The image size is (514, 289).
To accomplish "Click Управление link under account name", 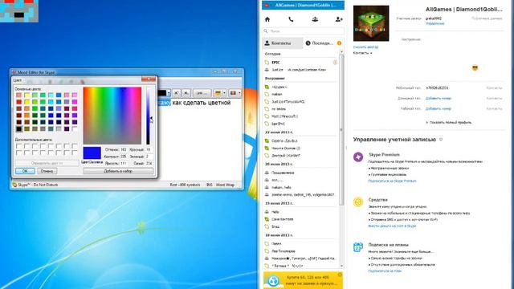I will point(435,23).
